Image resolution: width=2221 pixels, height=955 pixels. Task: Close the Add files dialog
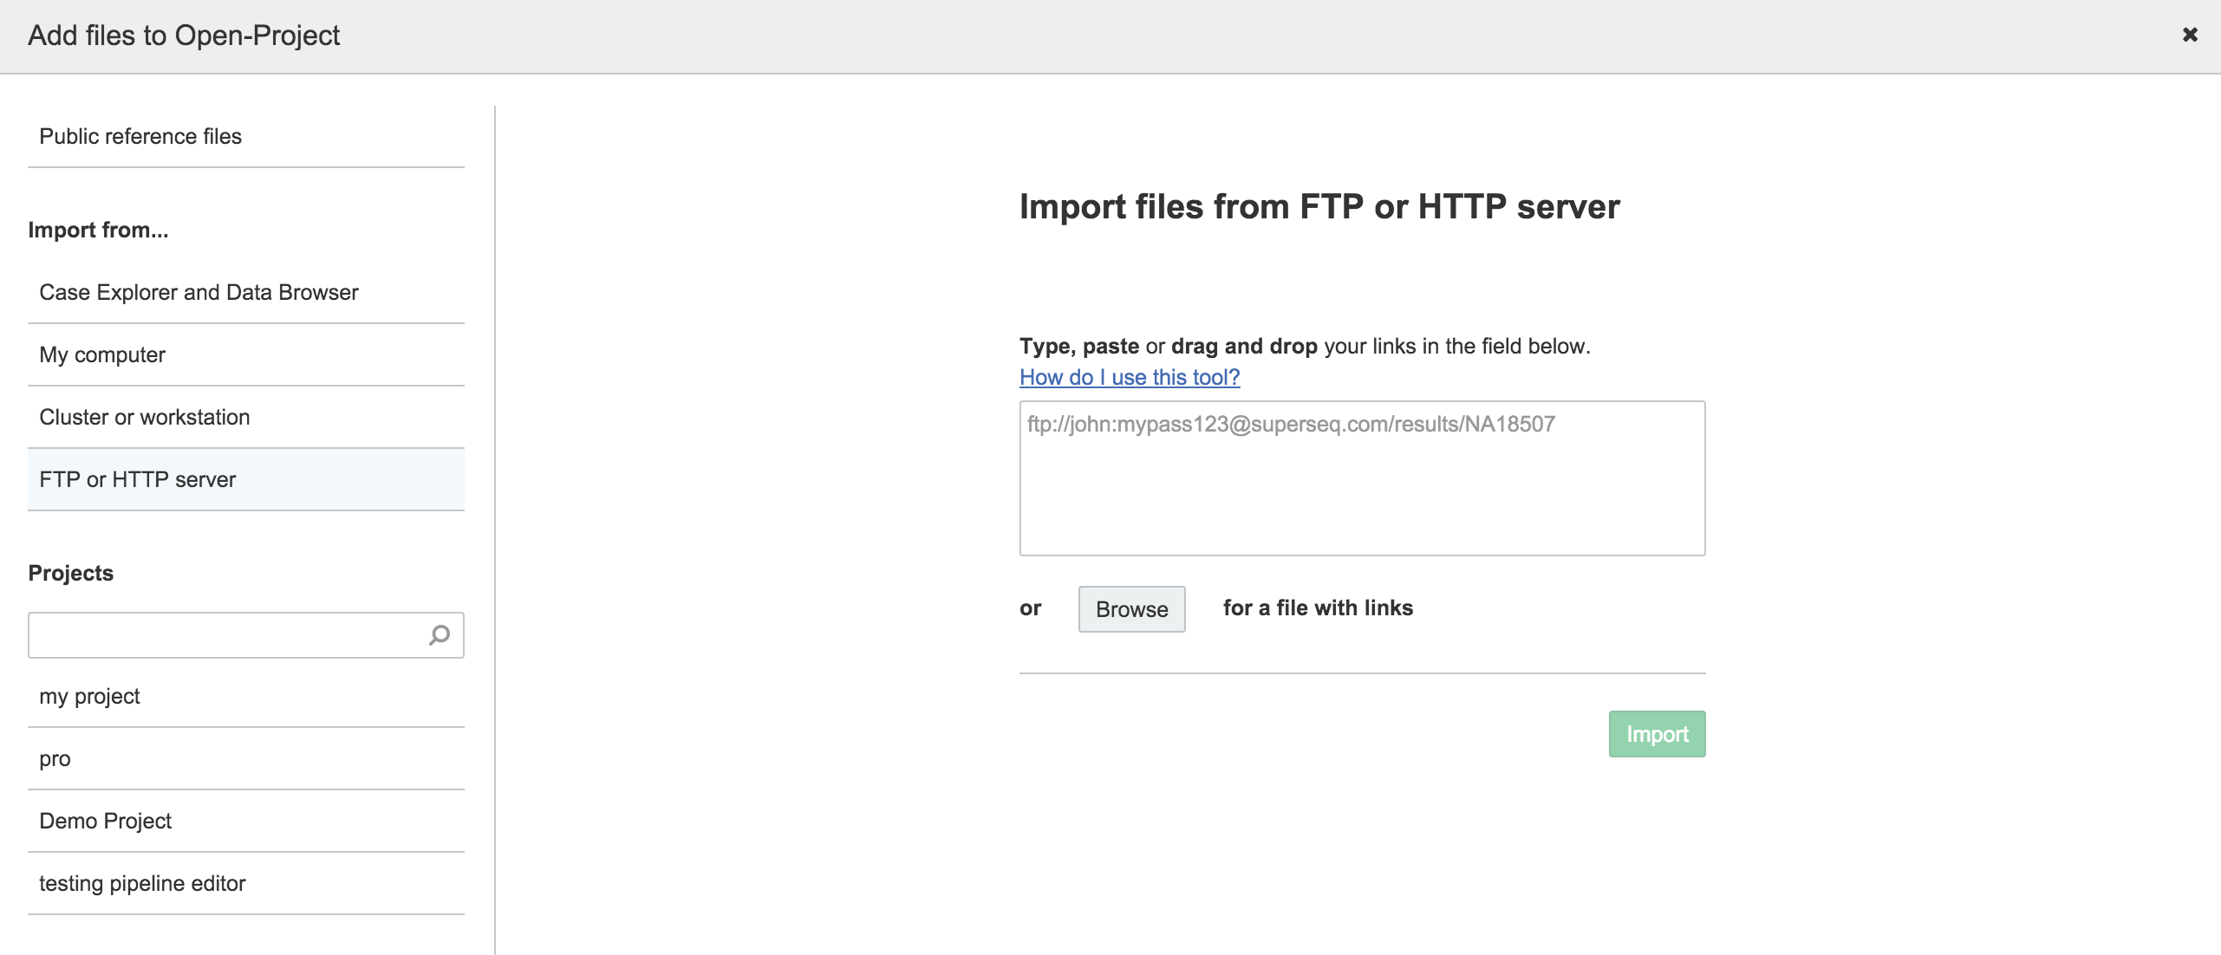(2190, 35)
